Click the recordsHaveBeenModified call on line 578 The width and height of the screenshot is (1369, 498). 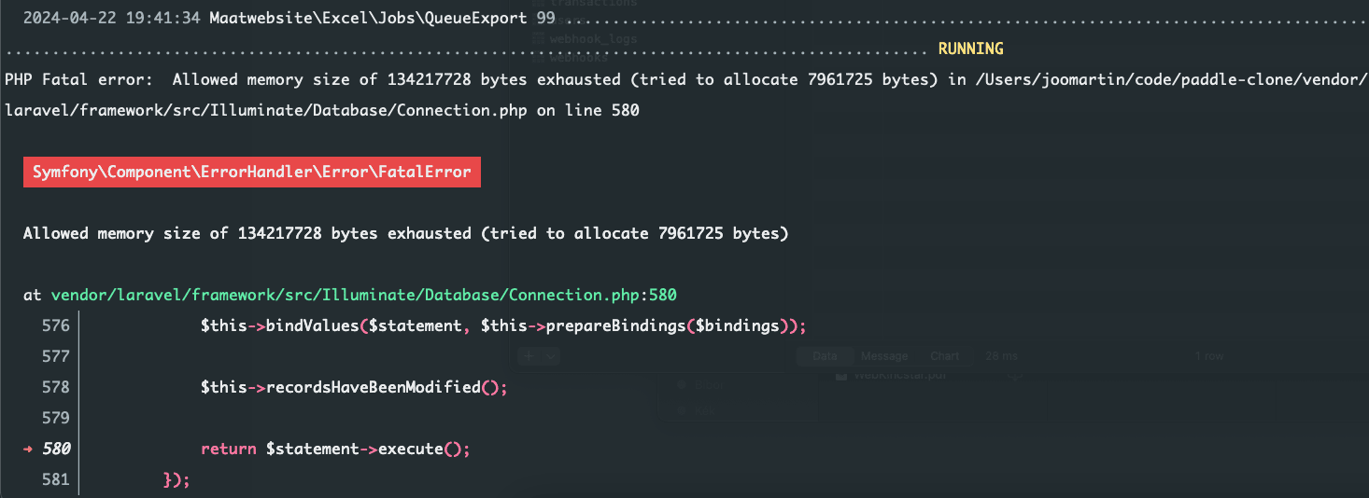pyautogui.click(x=354, y=387)
